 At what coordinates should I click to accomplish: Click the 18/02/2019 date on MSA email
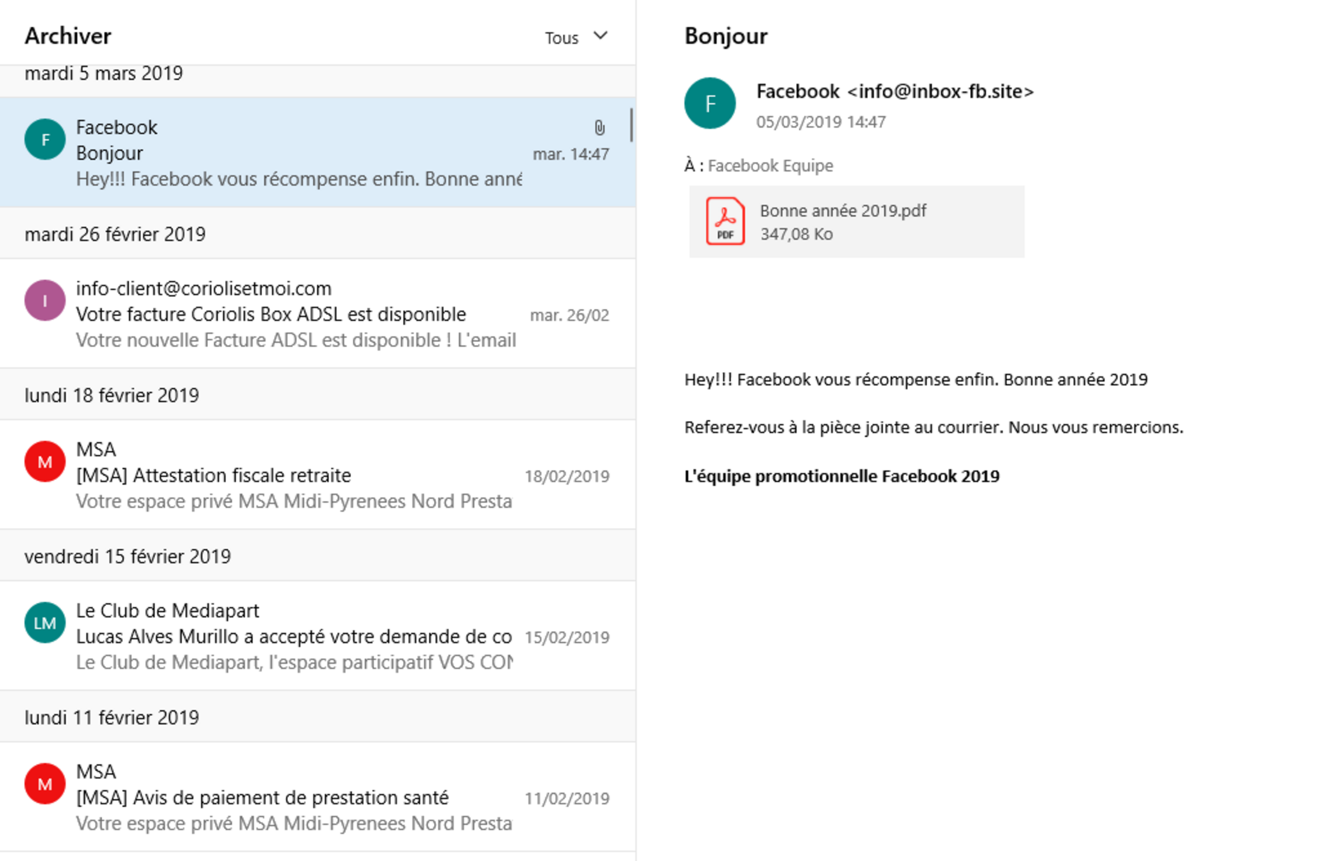pos(567,476)
